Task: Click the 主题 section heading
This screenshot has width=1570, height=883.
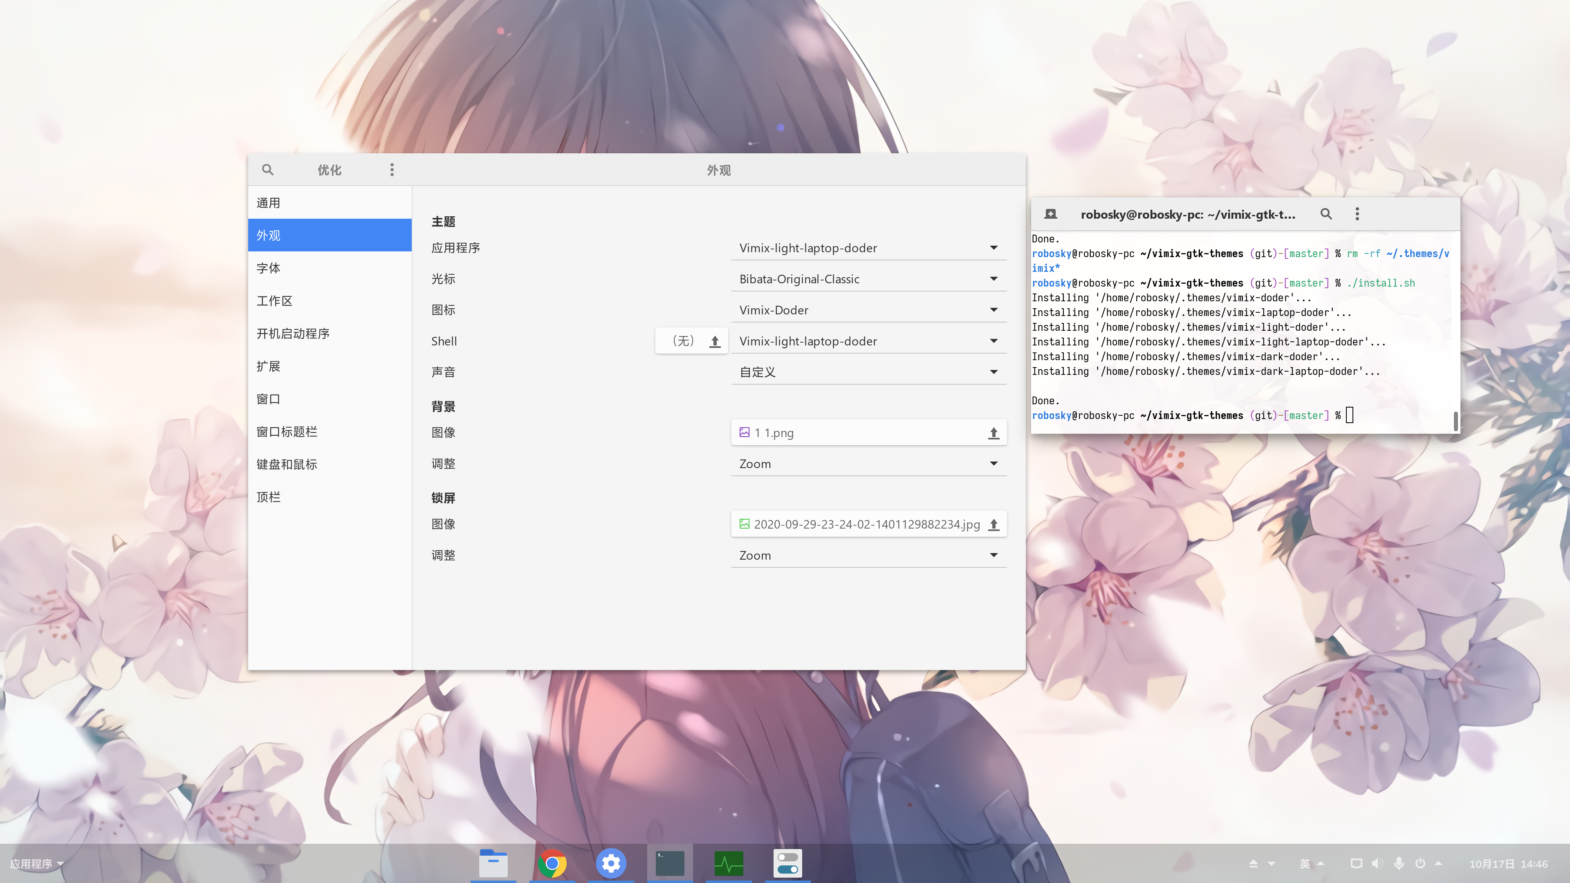Action: (x=443, y=222)
